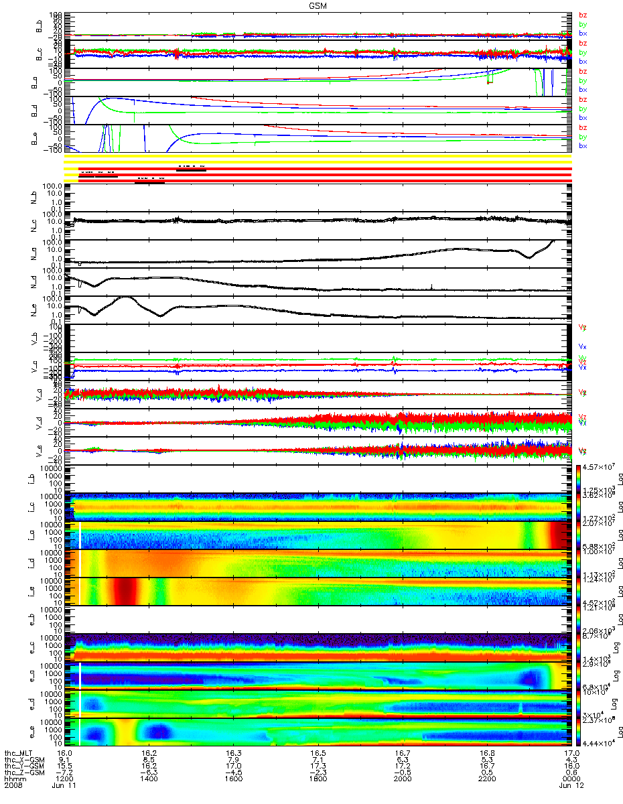Click the 15.5 Y-GSM value

pos(64,767)
